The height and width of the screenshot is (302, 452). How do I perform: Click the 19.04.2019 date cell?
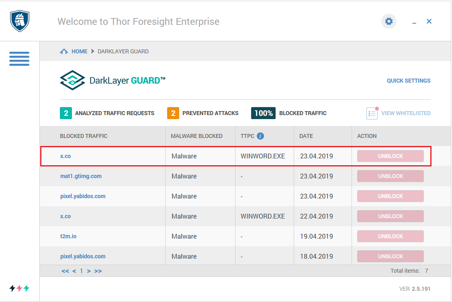pos(317,236)
